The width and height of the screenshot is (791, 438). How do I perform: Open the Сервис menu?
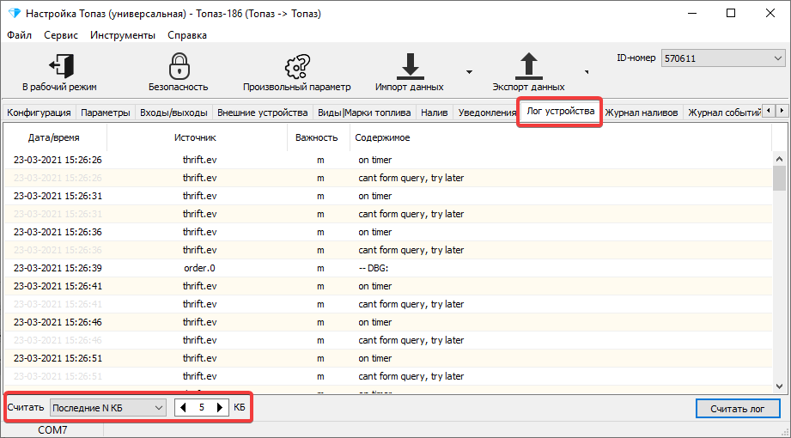pos(61,35)
